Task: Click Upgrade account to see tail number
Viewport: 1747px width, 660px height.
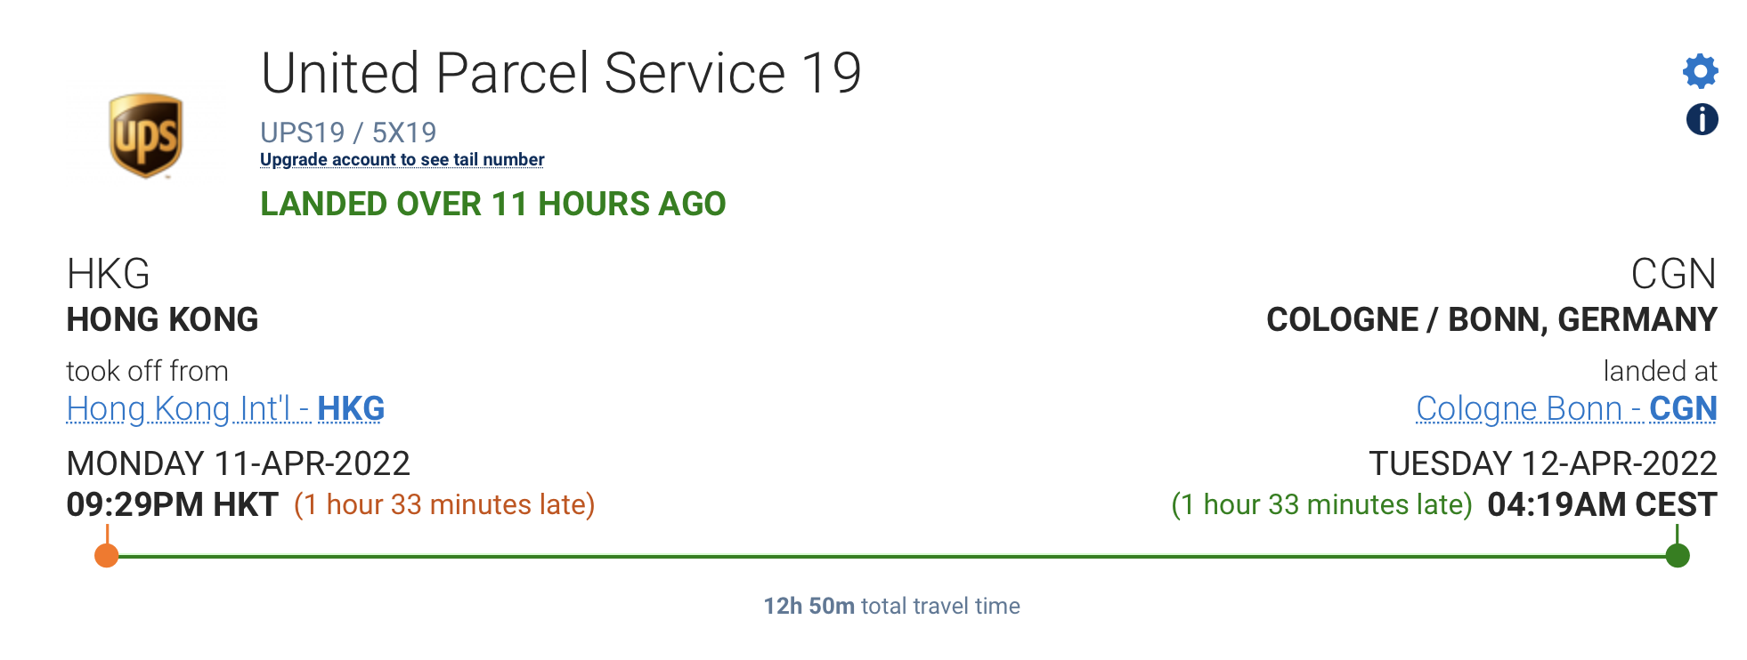Action: (x=402, y=160)
